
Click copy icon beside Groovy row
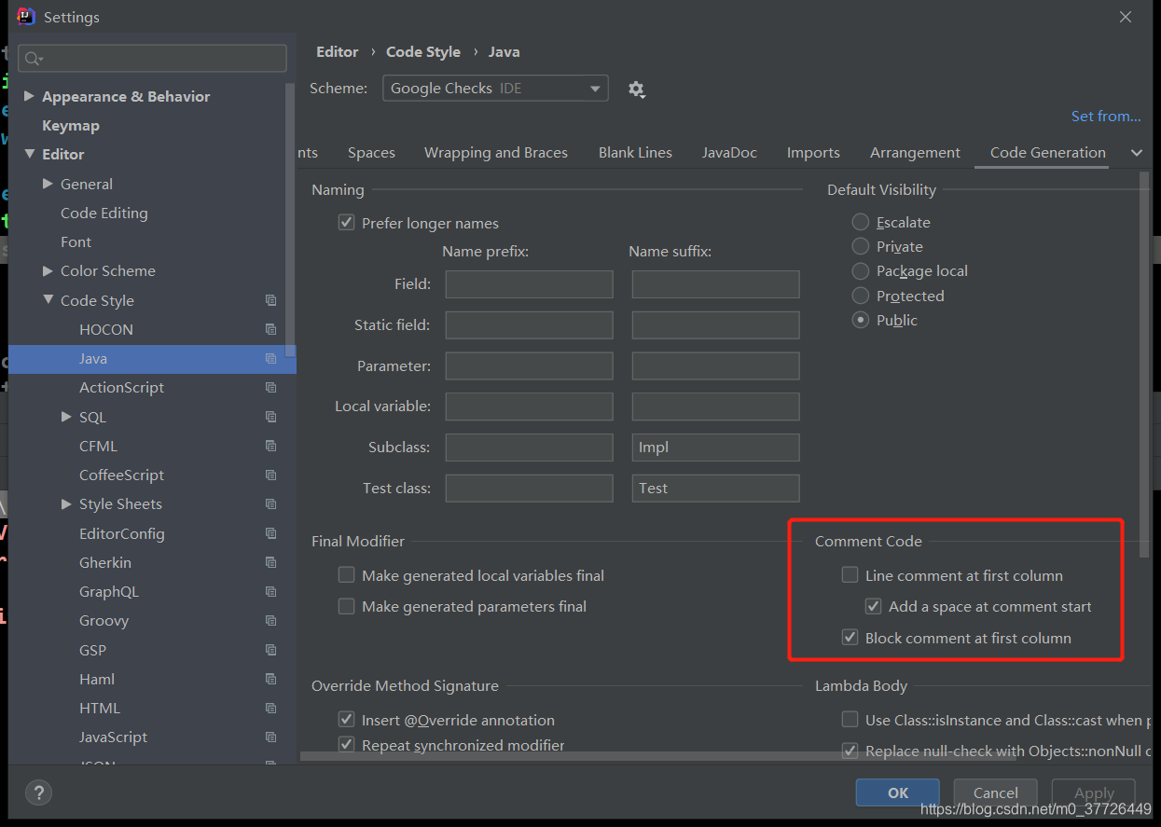pyautogui.click(x=270, y=621)
